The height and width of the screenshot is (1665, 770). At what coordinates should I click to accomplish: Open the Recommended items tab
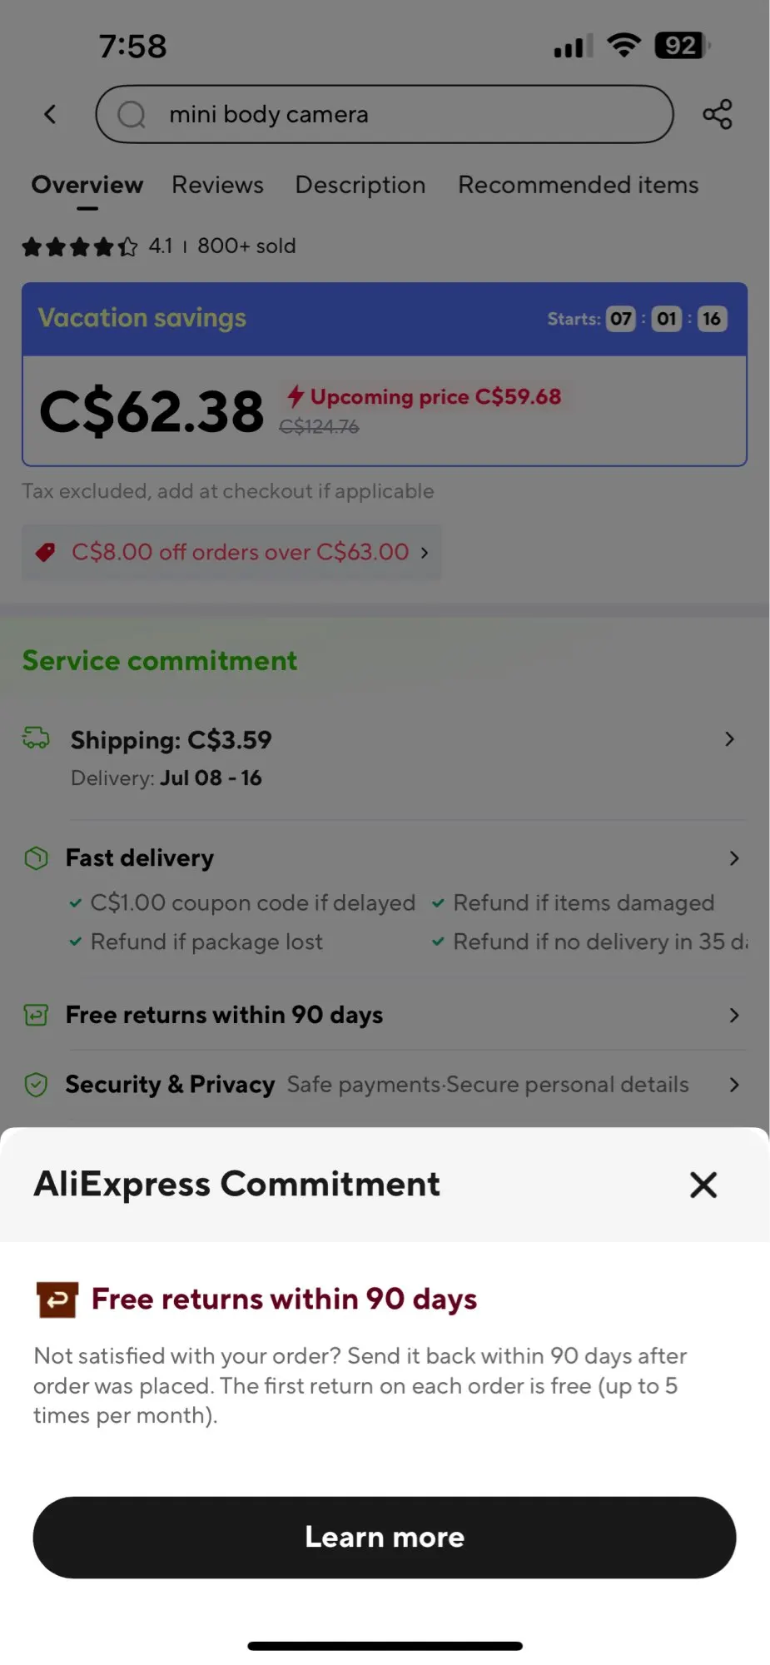coord(579,185)
